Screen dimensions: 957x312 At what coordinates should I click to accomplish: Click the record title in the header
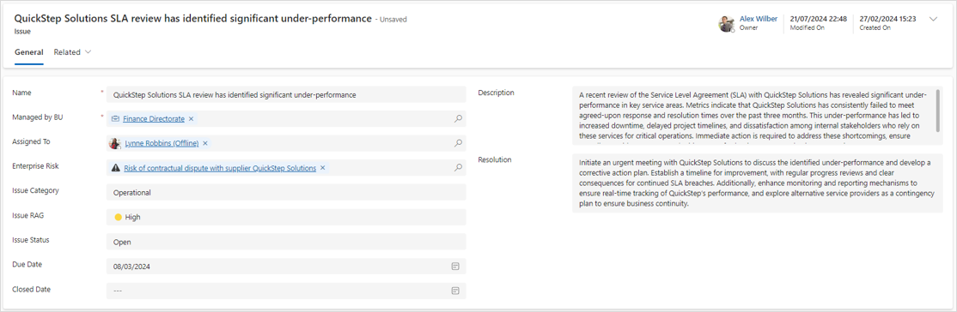point(193,18)
